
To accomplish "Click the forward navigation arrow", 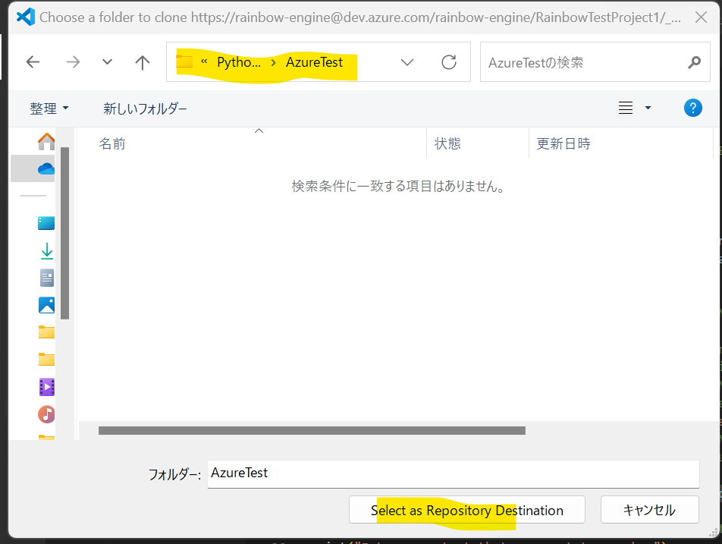I will click(x=73, y=61).
